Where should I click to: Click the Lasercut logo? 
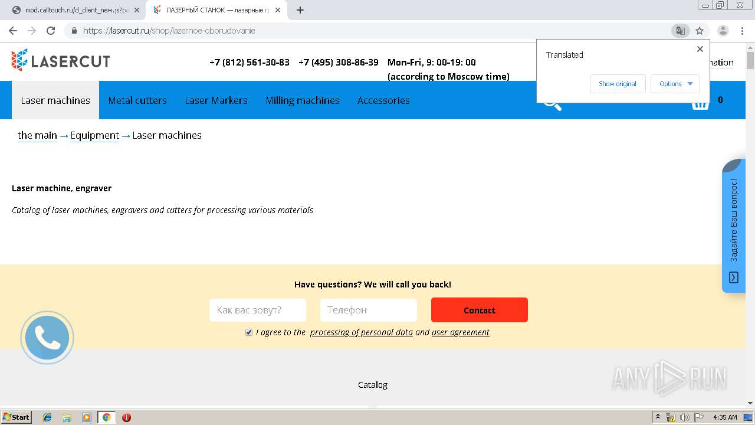tap(60, 60)
